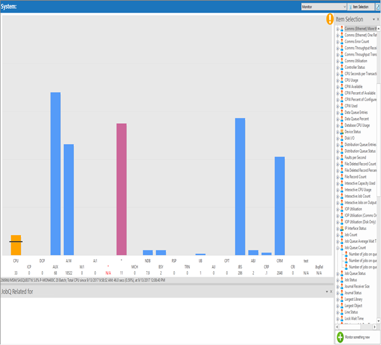Open the Monitor dropdown at top
This screenshot has width=381, height=345.
344,7
